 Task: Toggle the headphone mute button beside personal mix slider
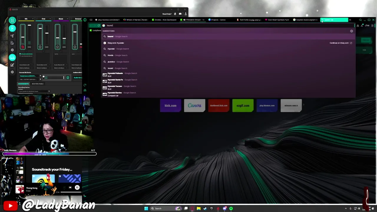coord(68,78)
